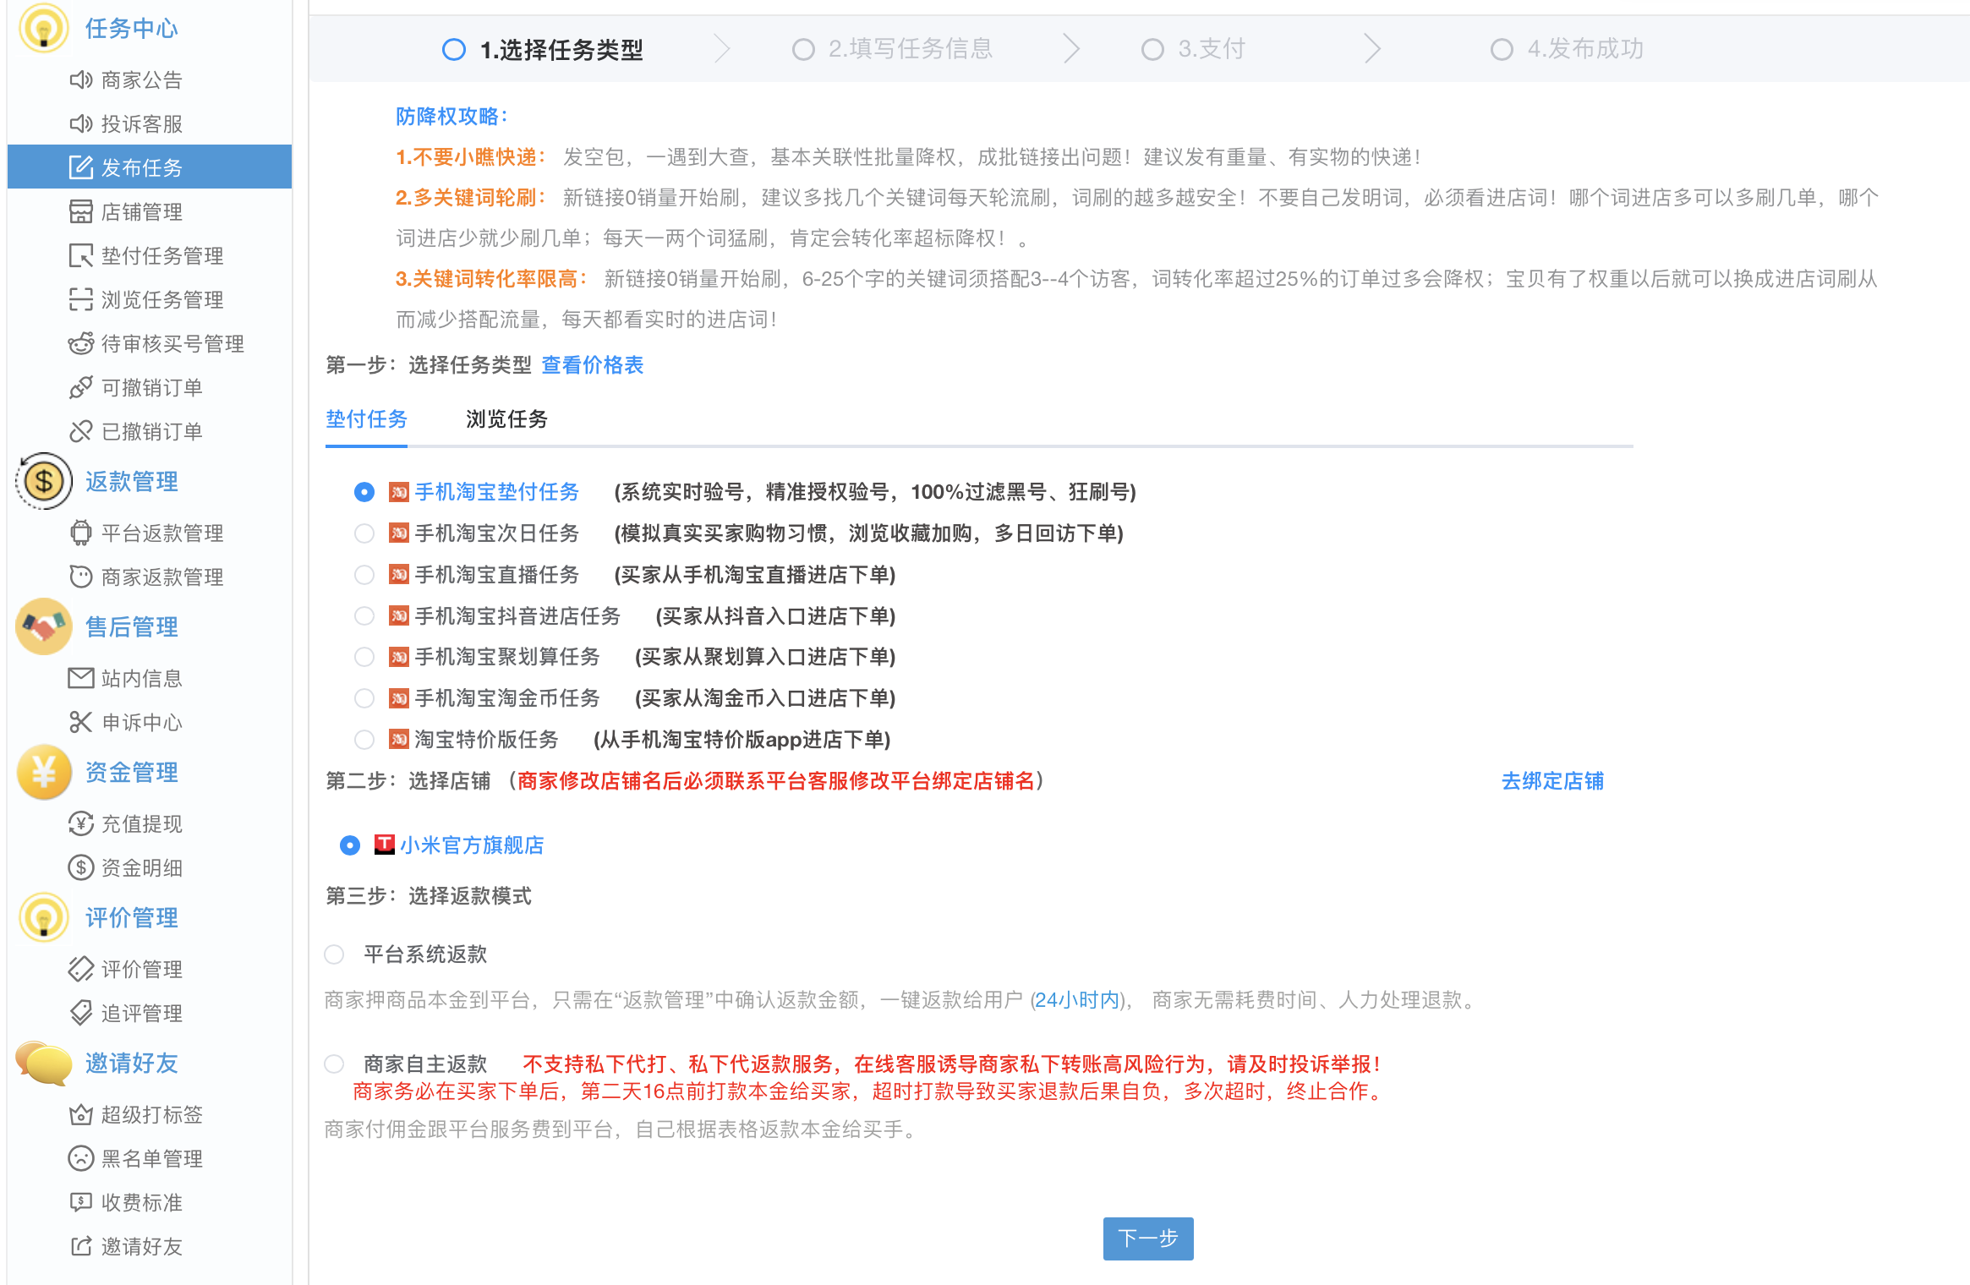Switch to 浏览任务 tab
The width and height of the screenshot is (1970, 1285).
pos(506,419)
